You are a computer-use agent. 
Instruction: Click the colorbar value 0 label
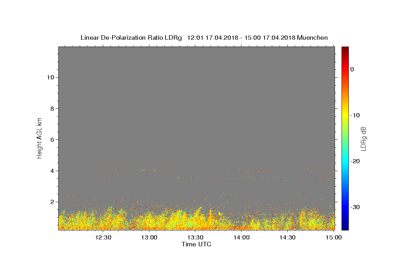[x=352, y=69]
